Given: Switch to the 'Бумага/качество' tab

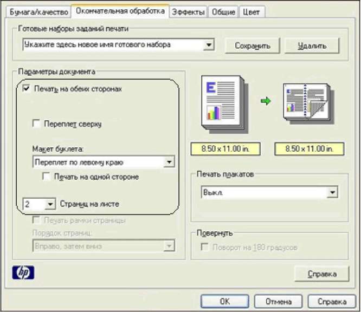Looking at the screenshot, I should point(37,11).
